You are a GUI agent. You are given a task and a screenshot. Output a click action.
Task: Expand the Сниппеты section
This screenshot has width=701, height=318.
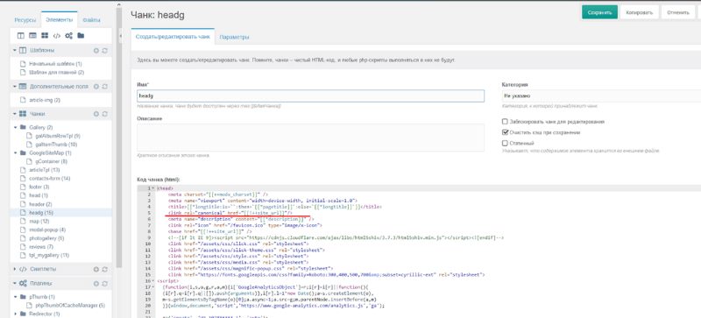pyautogui.click(x=15, y=269)
